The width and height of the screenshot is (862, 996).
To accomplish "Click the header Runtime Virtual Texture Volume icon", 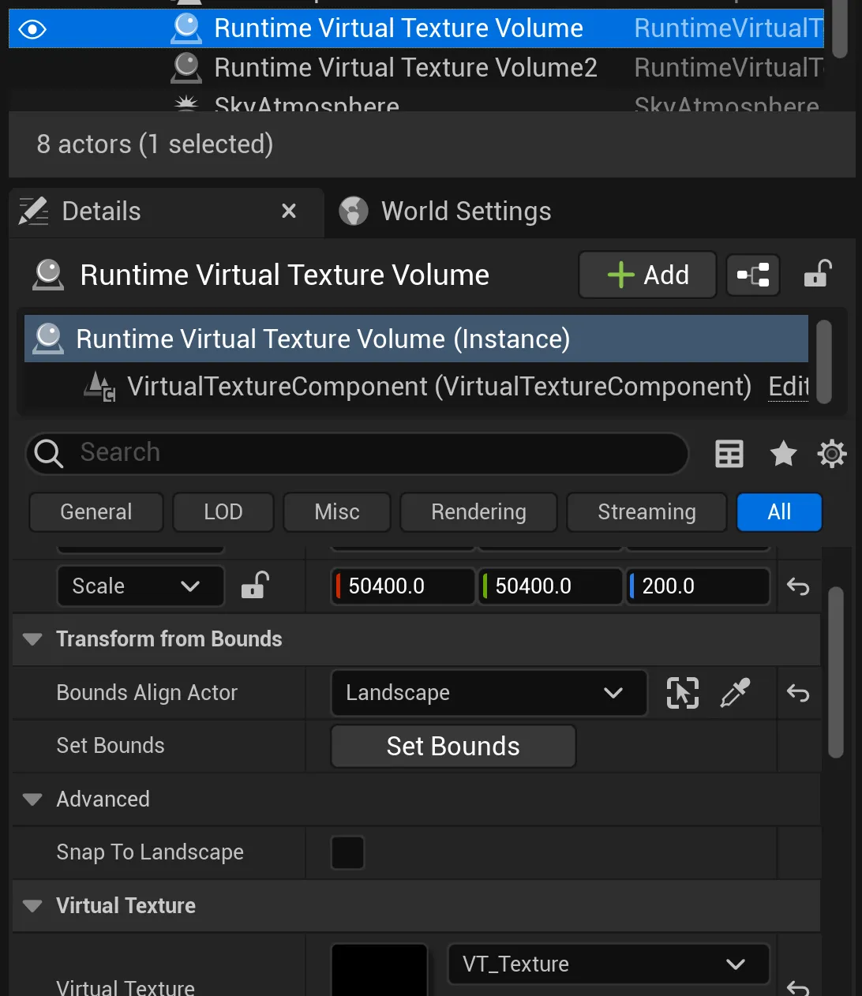I will point(48,275).
